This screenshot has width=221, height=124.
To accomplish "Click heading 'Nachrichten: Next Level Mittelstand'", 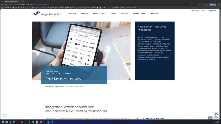I will tap(152, 28).
